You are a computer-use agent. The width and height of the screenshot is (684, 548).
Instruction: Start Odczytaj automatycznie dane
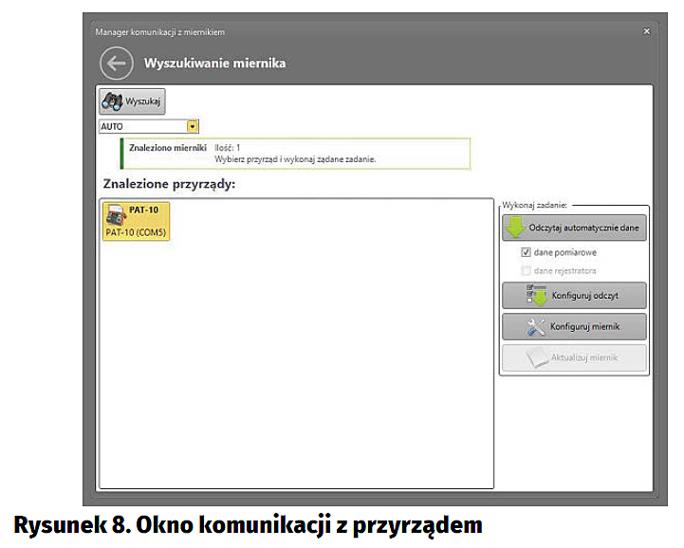pos(574,228)
